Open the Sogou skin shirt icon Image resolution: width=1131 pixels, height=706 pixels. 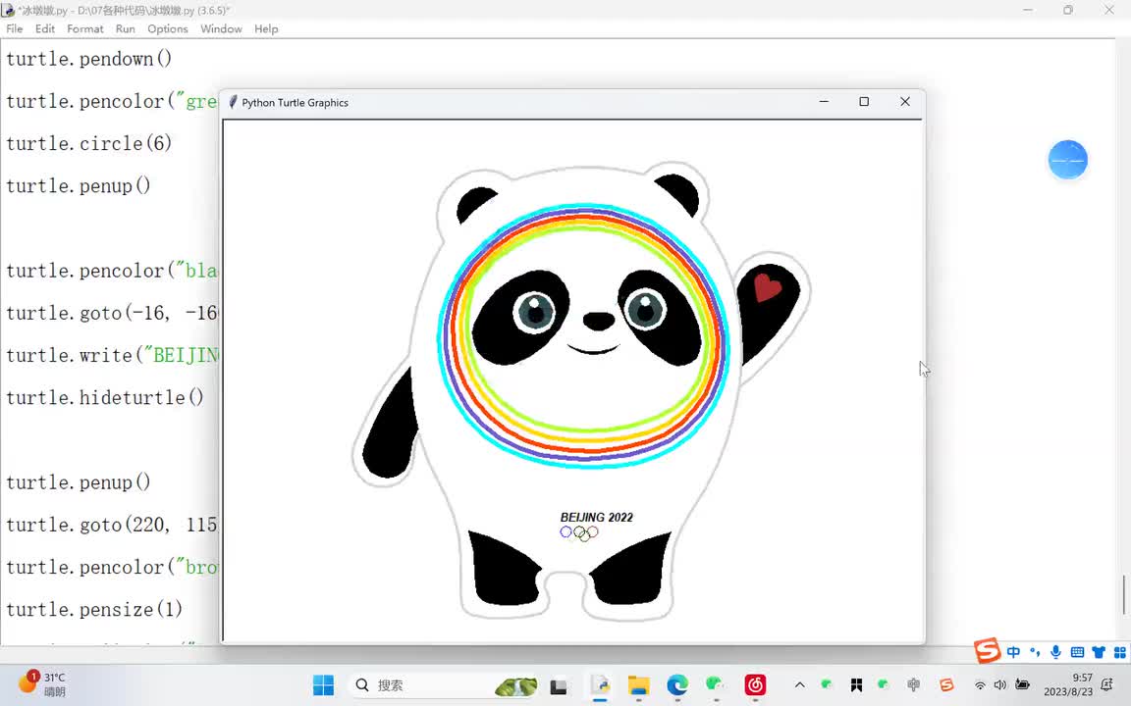click(1099, 653)
